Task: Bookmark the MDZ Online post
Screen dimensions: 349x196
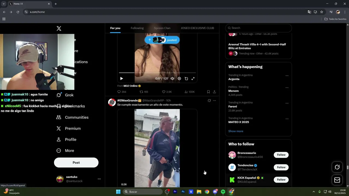Action: click(x=208, y=92)
